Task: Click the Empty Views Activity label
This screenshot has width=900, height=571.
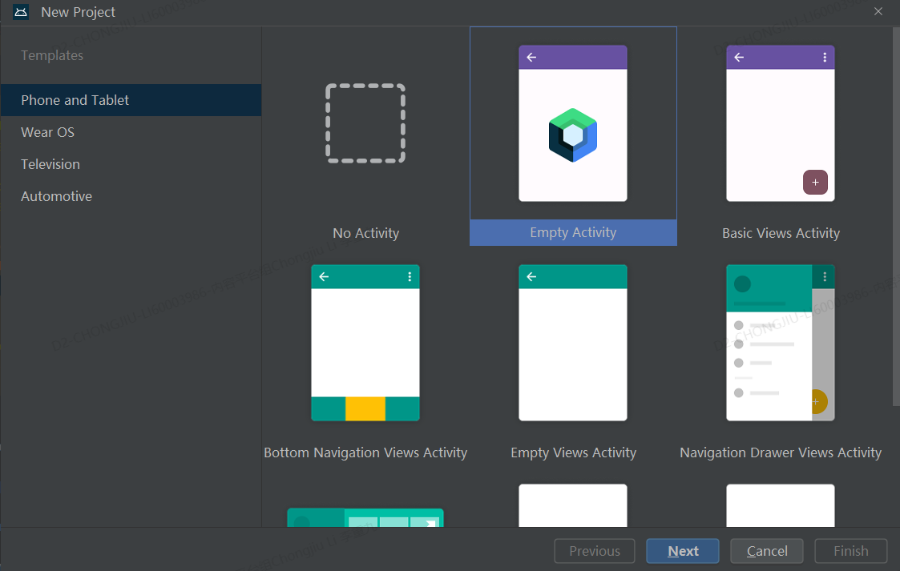Action: 573,453
